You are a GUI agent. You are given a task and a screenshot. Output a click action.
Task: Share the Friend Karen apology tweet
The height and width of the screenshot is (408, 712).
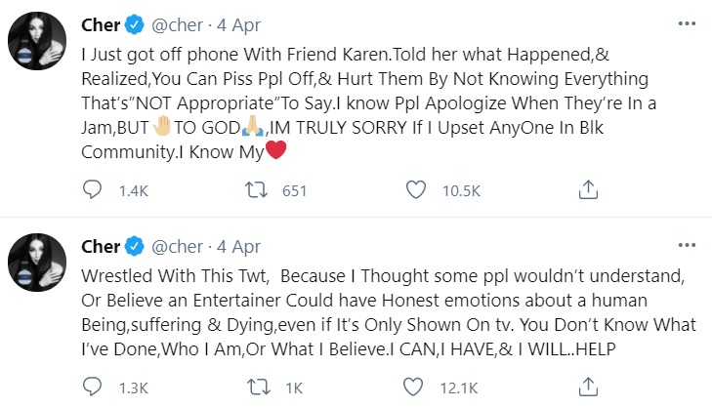pos(587,188)
